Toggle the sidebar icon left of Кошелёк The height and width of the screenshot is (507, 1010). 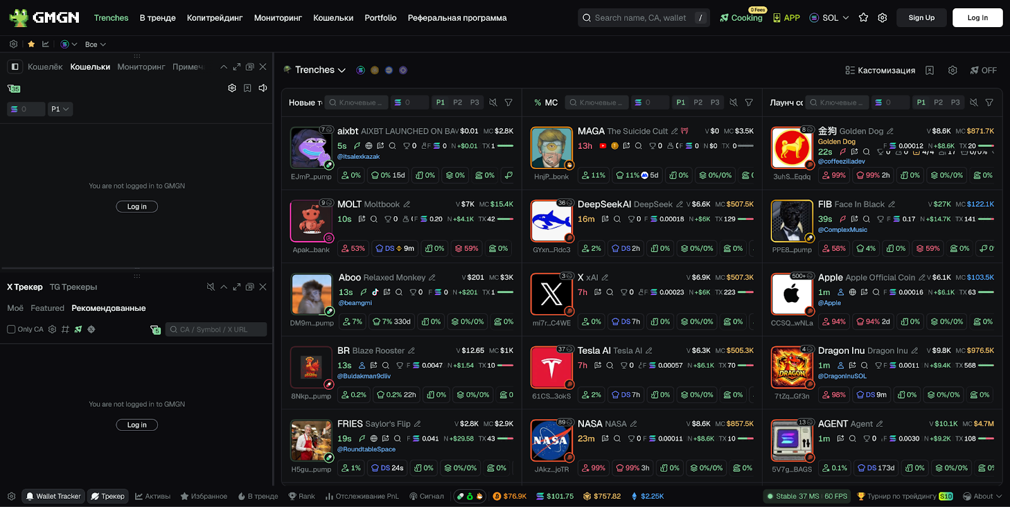(x=15, y=67)
